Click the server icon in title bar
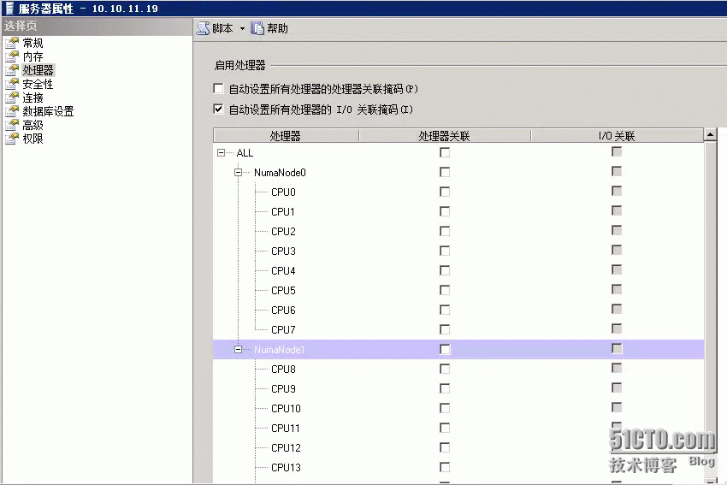The image size is (727, 485). click(x=9, y=8)
